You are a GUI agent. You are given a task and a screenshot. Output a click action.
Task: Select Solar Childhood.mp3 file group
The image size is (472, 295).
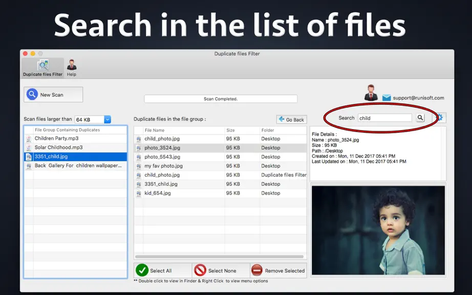[x=76, y=147]
